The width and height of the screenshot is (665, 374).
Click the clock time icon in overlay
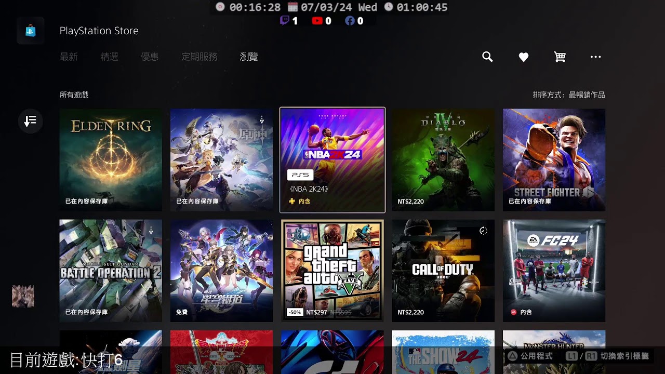389,7
